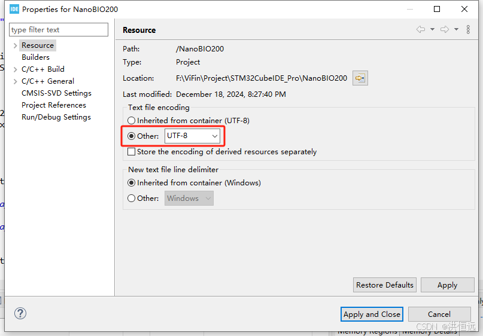
Task: Focus the type filter text field
Action: point(59,29)
